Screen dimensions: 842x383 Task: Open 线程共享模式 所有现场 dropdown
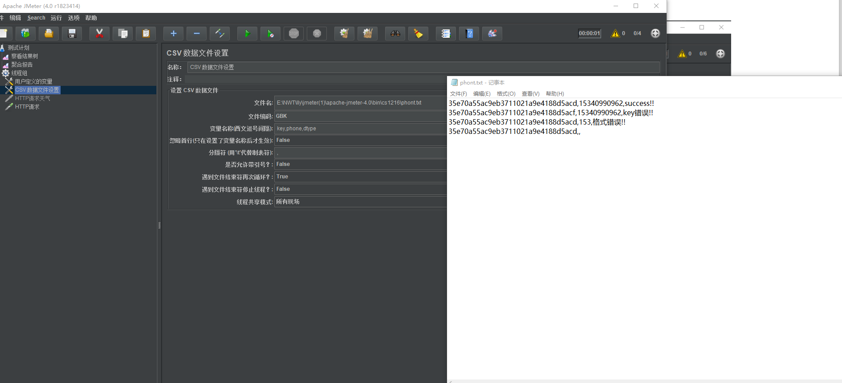pos(361,202)
